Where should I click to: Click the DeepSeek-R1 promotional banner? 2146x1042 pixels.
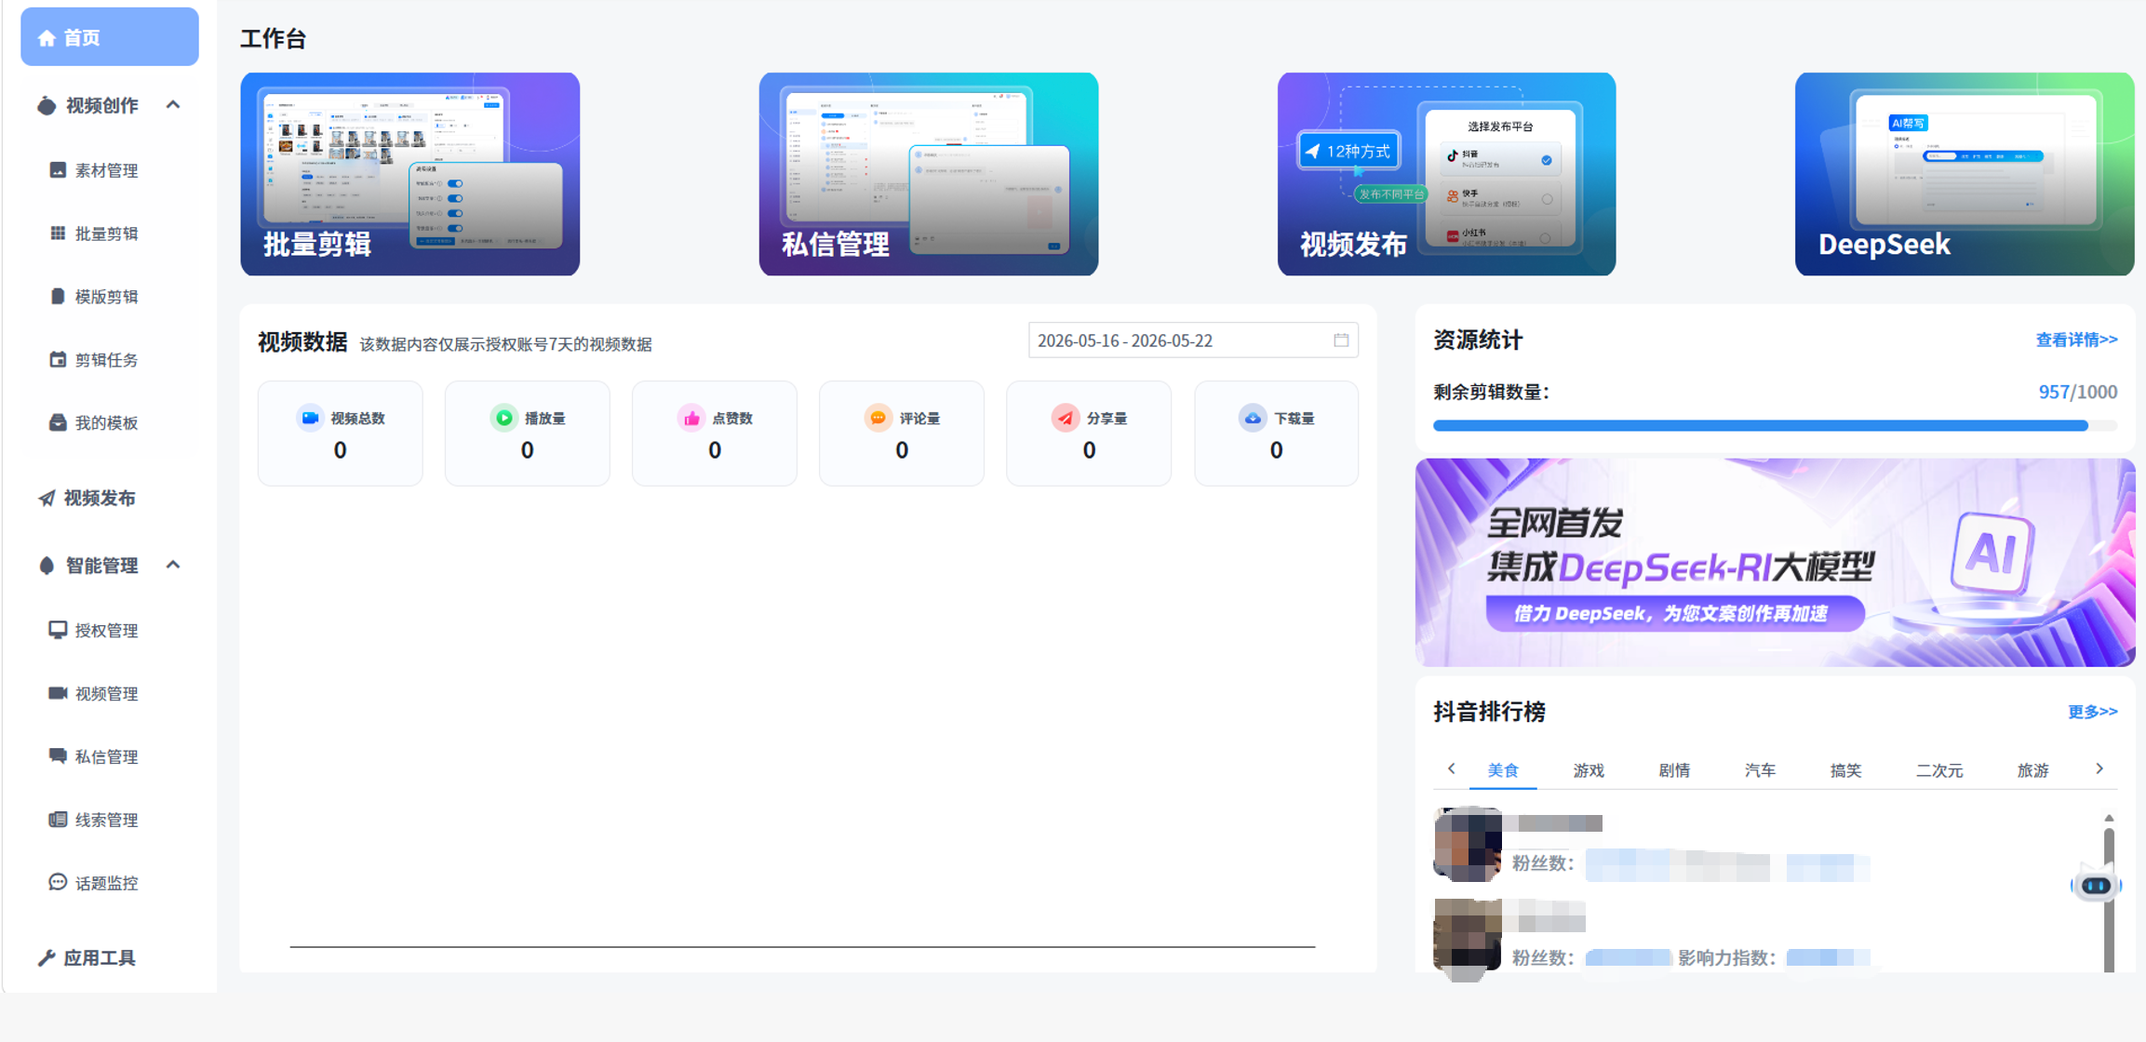(1775, 562)
